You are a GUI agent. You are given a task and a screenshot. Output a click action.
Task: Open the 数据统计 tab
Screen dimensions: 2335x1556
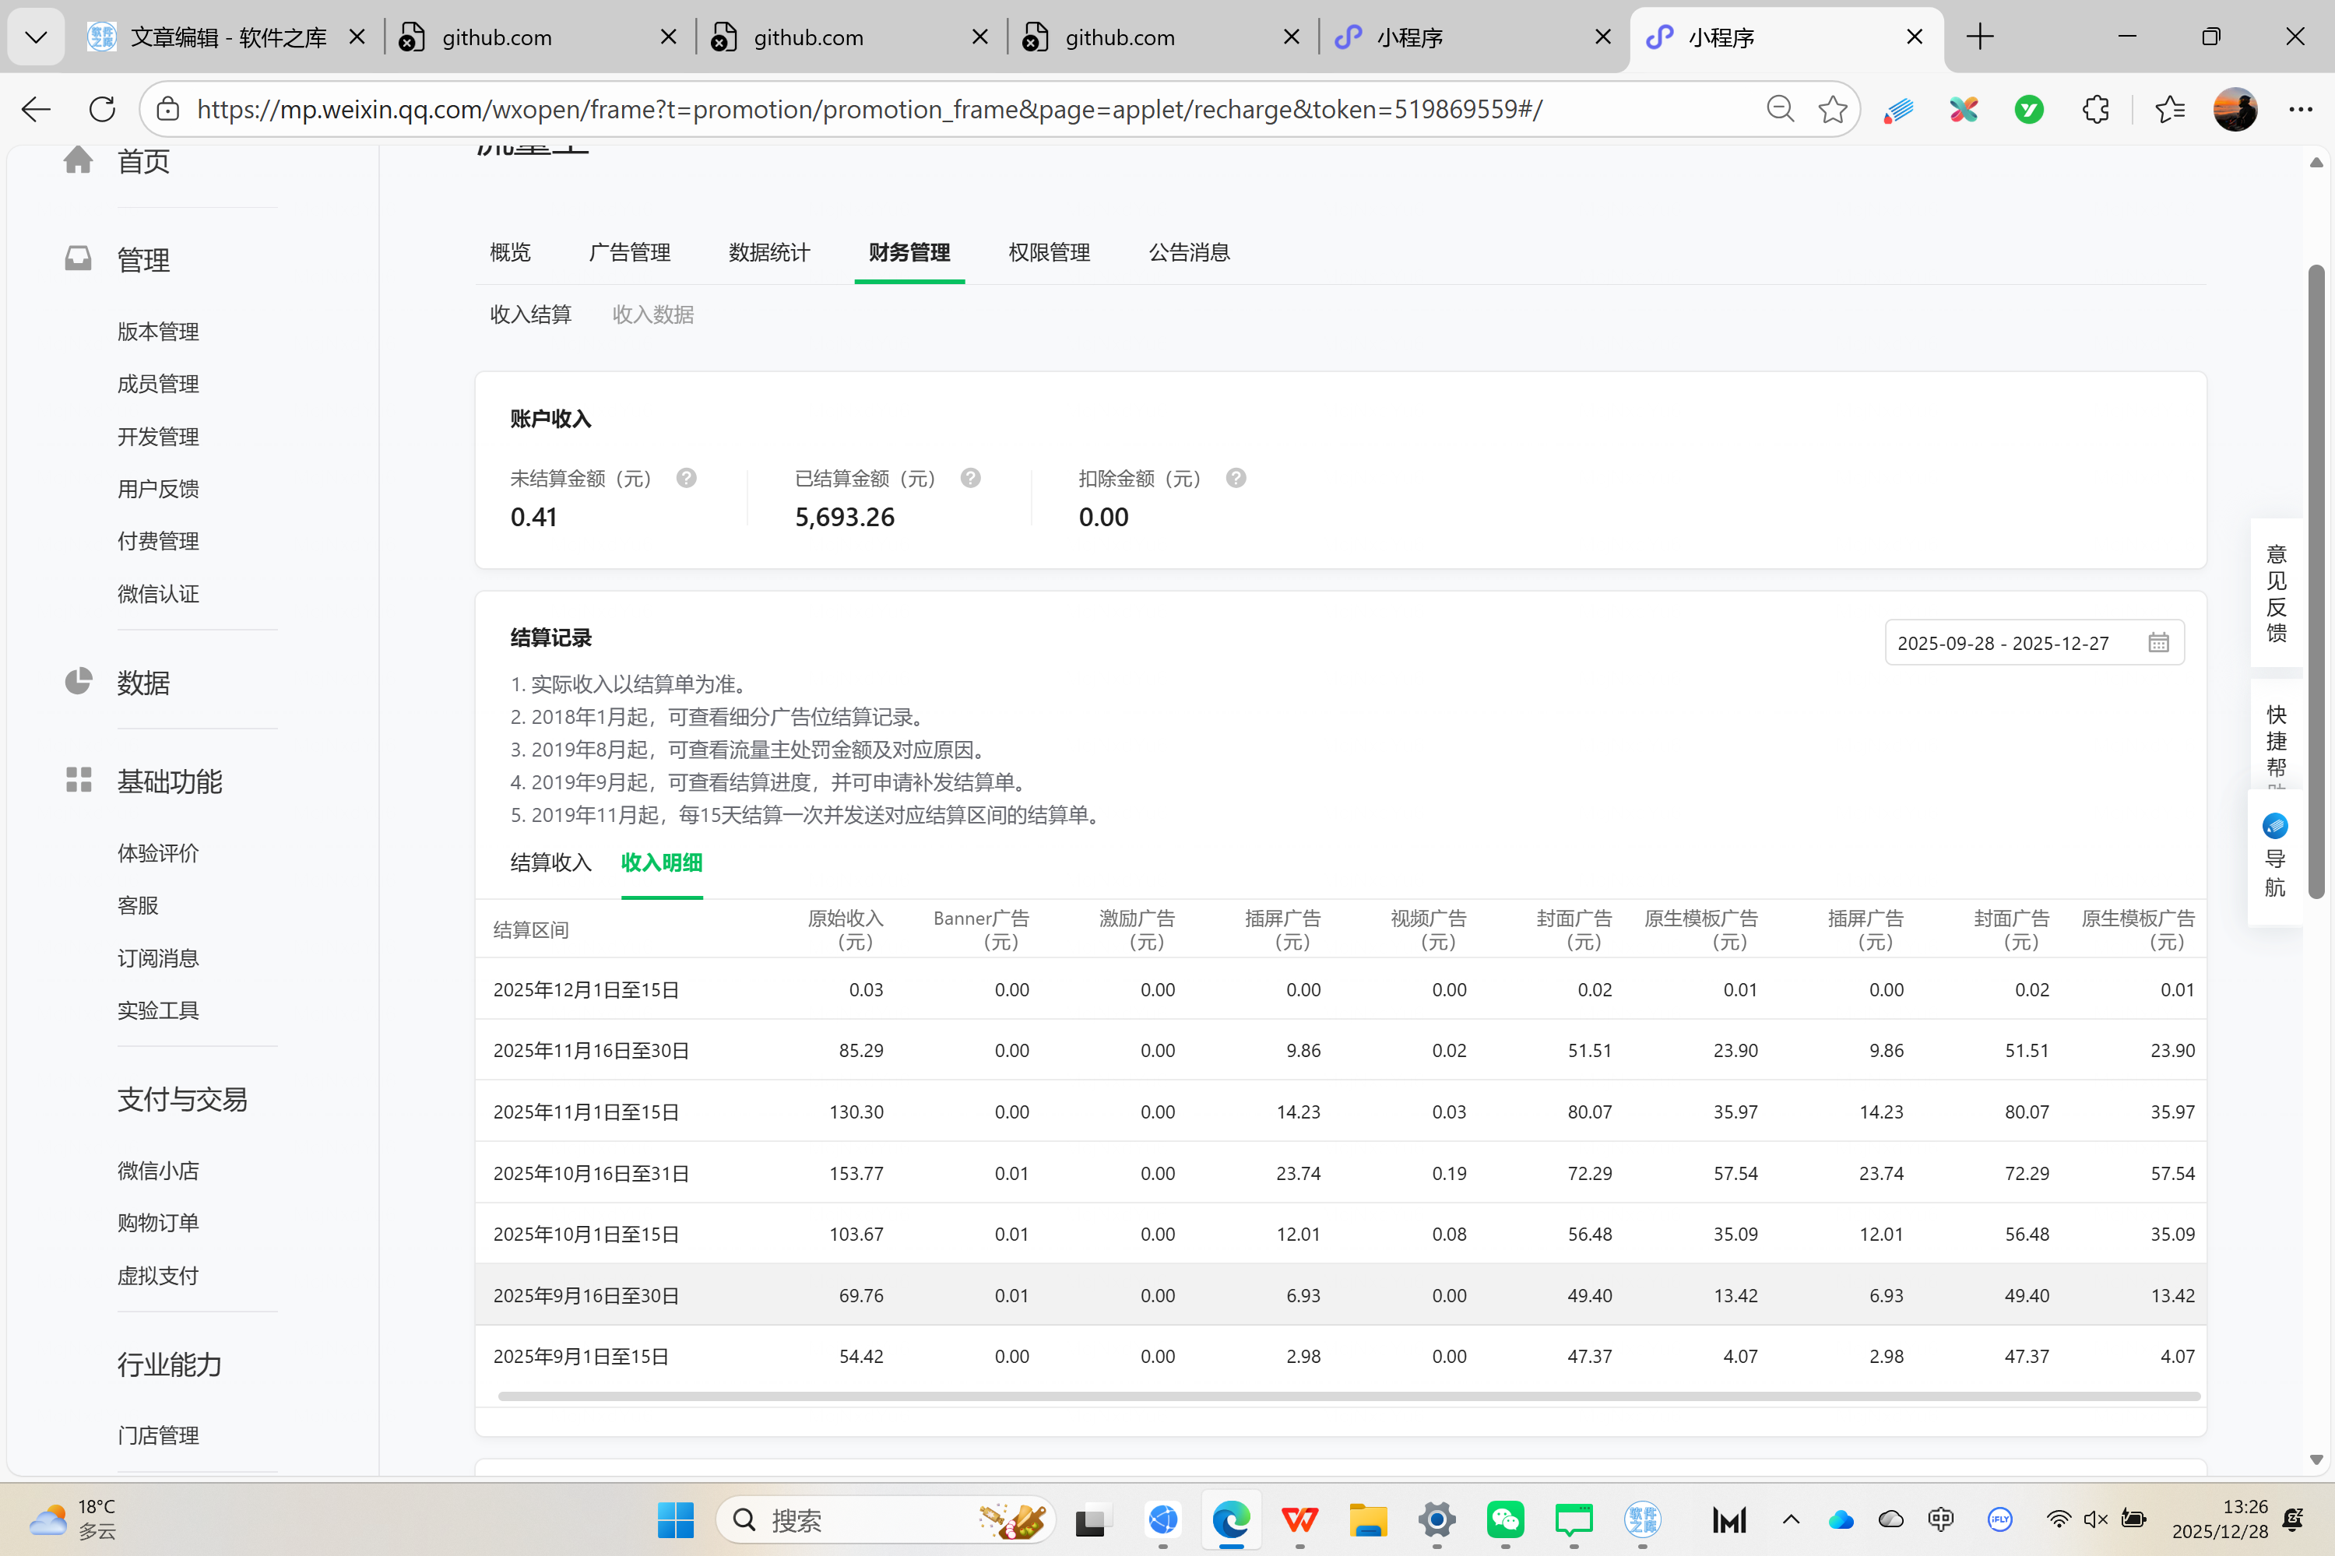coord(769,253)
